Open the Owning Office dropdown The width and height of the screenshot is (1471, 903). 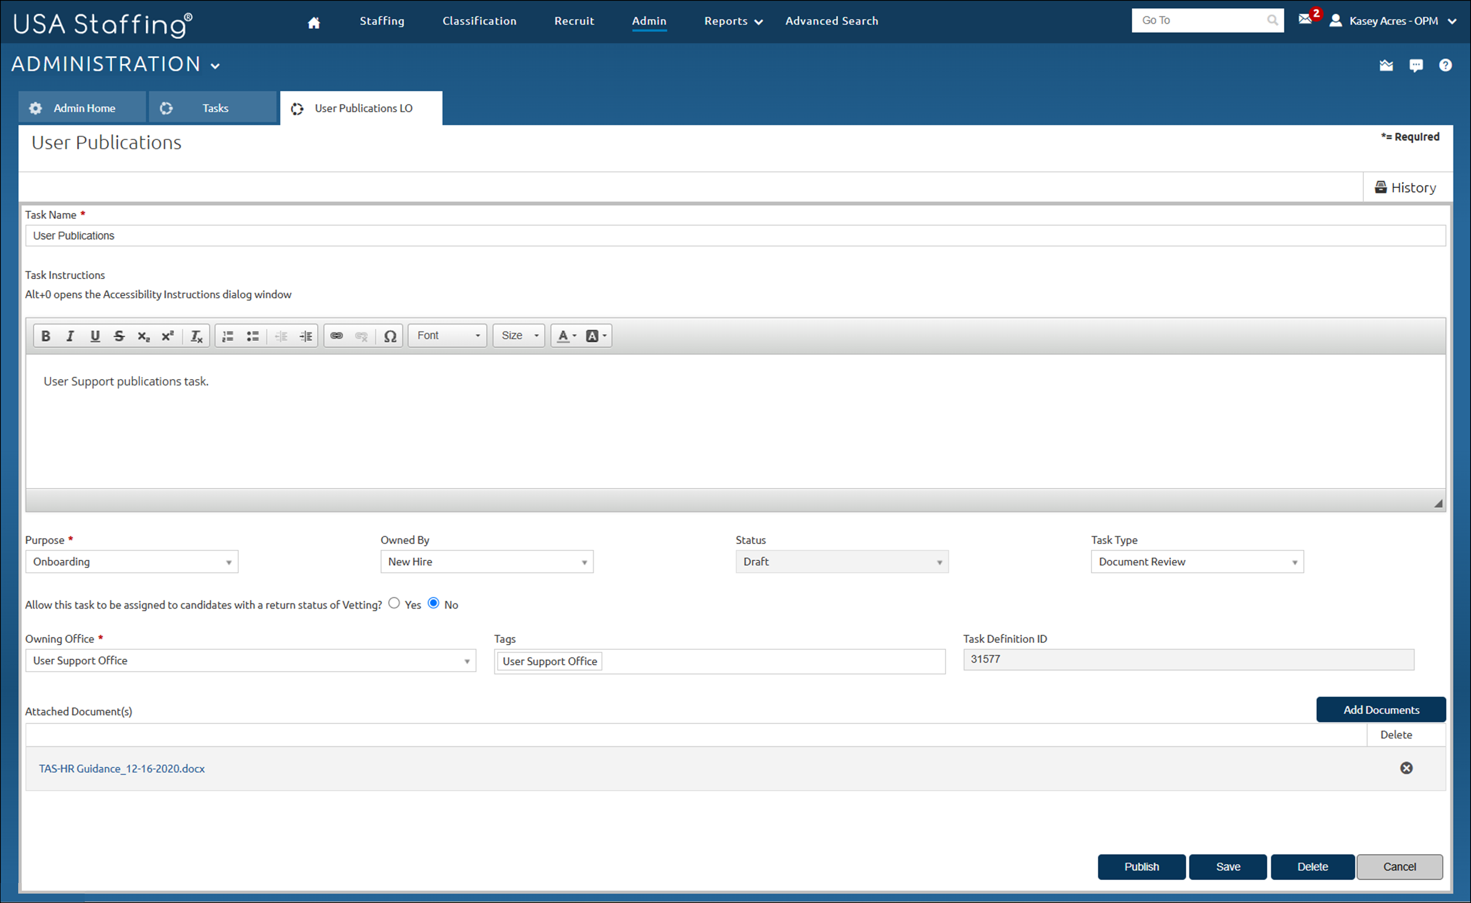pyautogui.click(x=251, y=660)
